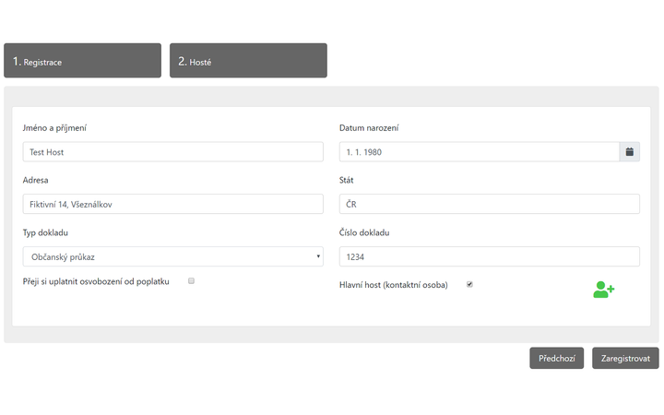
Task: Select the Adresa text field
Action: (172, 204)
